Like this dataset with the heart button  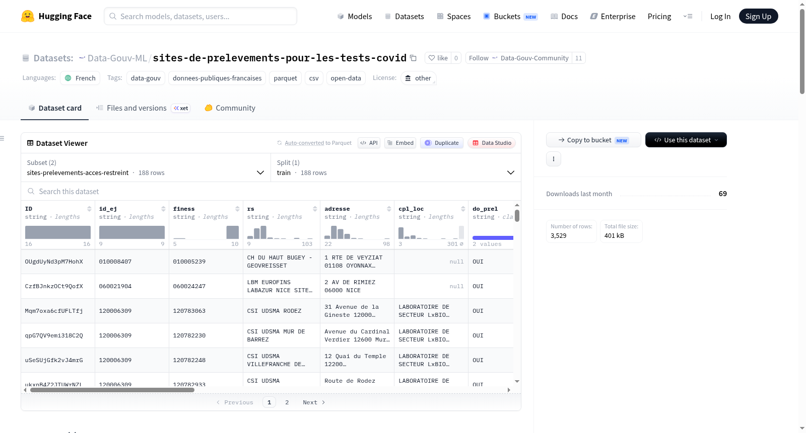(x=438, y=58)
